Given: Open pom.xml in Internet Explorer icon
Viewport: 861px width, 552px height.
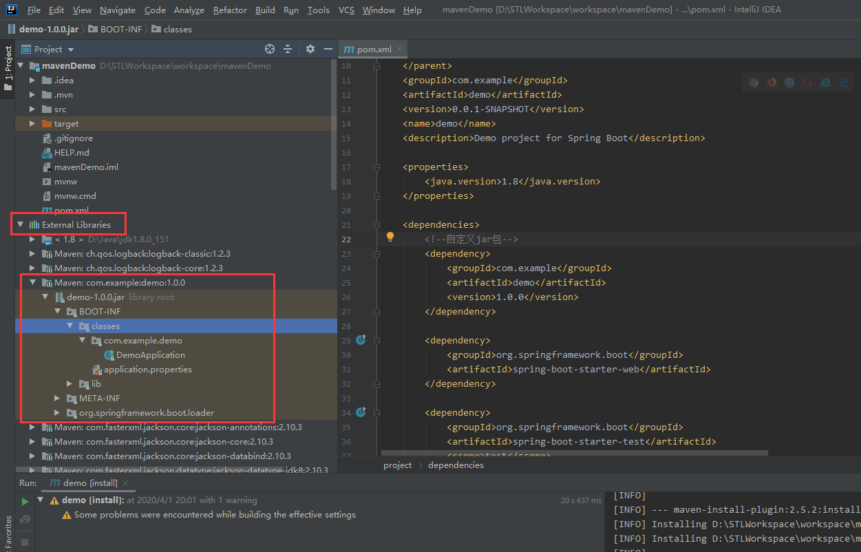Looking at the screenshot, I should click(x=825, y=83).
